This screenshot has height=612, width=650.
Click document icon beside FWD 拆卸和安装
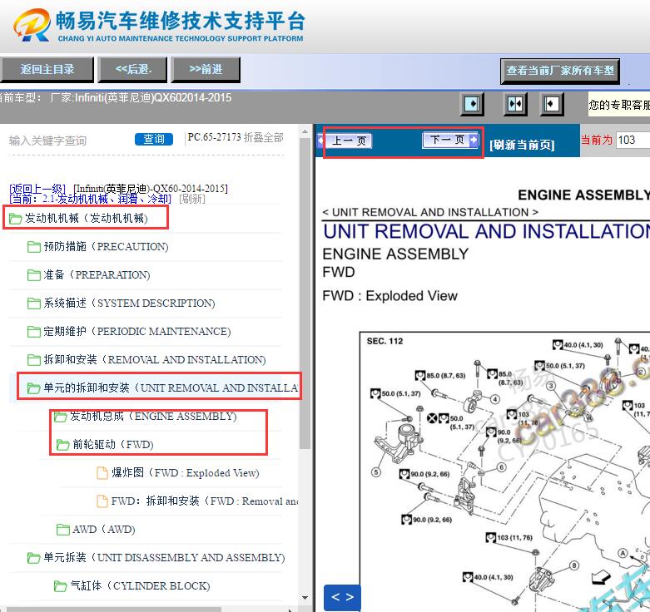tap(102, 501)
